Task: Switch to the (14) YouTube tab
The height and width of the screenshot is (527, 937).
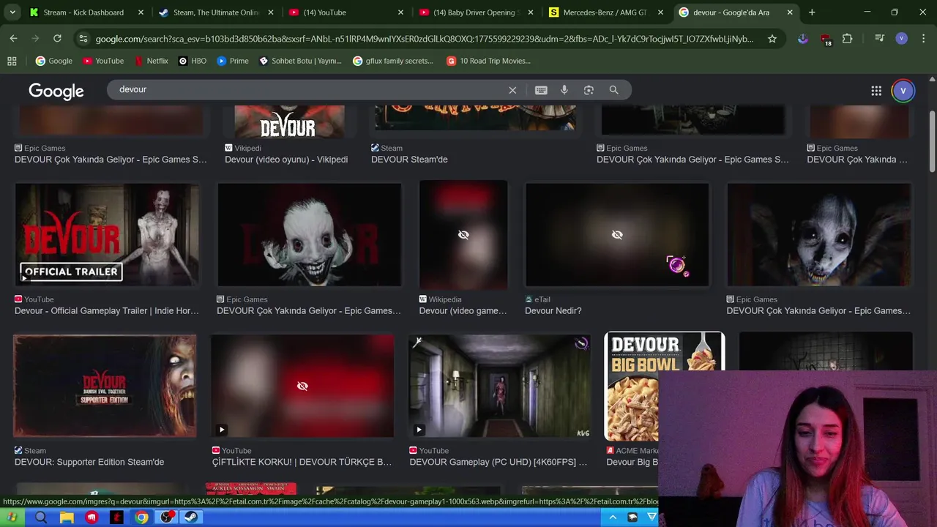Action: point(344,12)
